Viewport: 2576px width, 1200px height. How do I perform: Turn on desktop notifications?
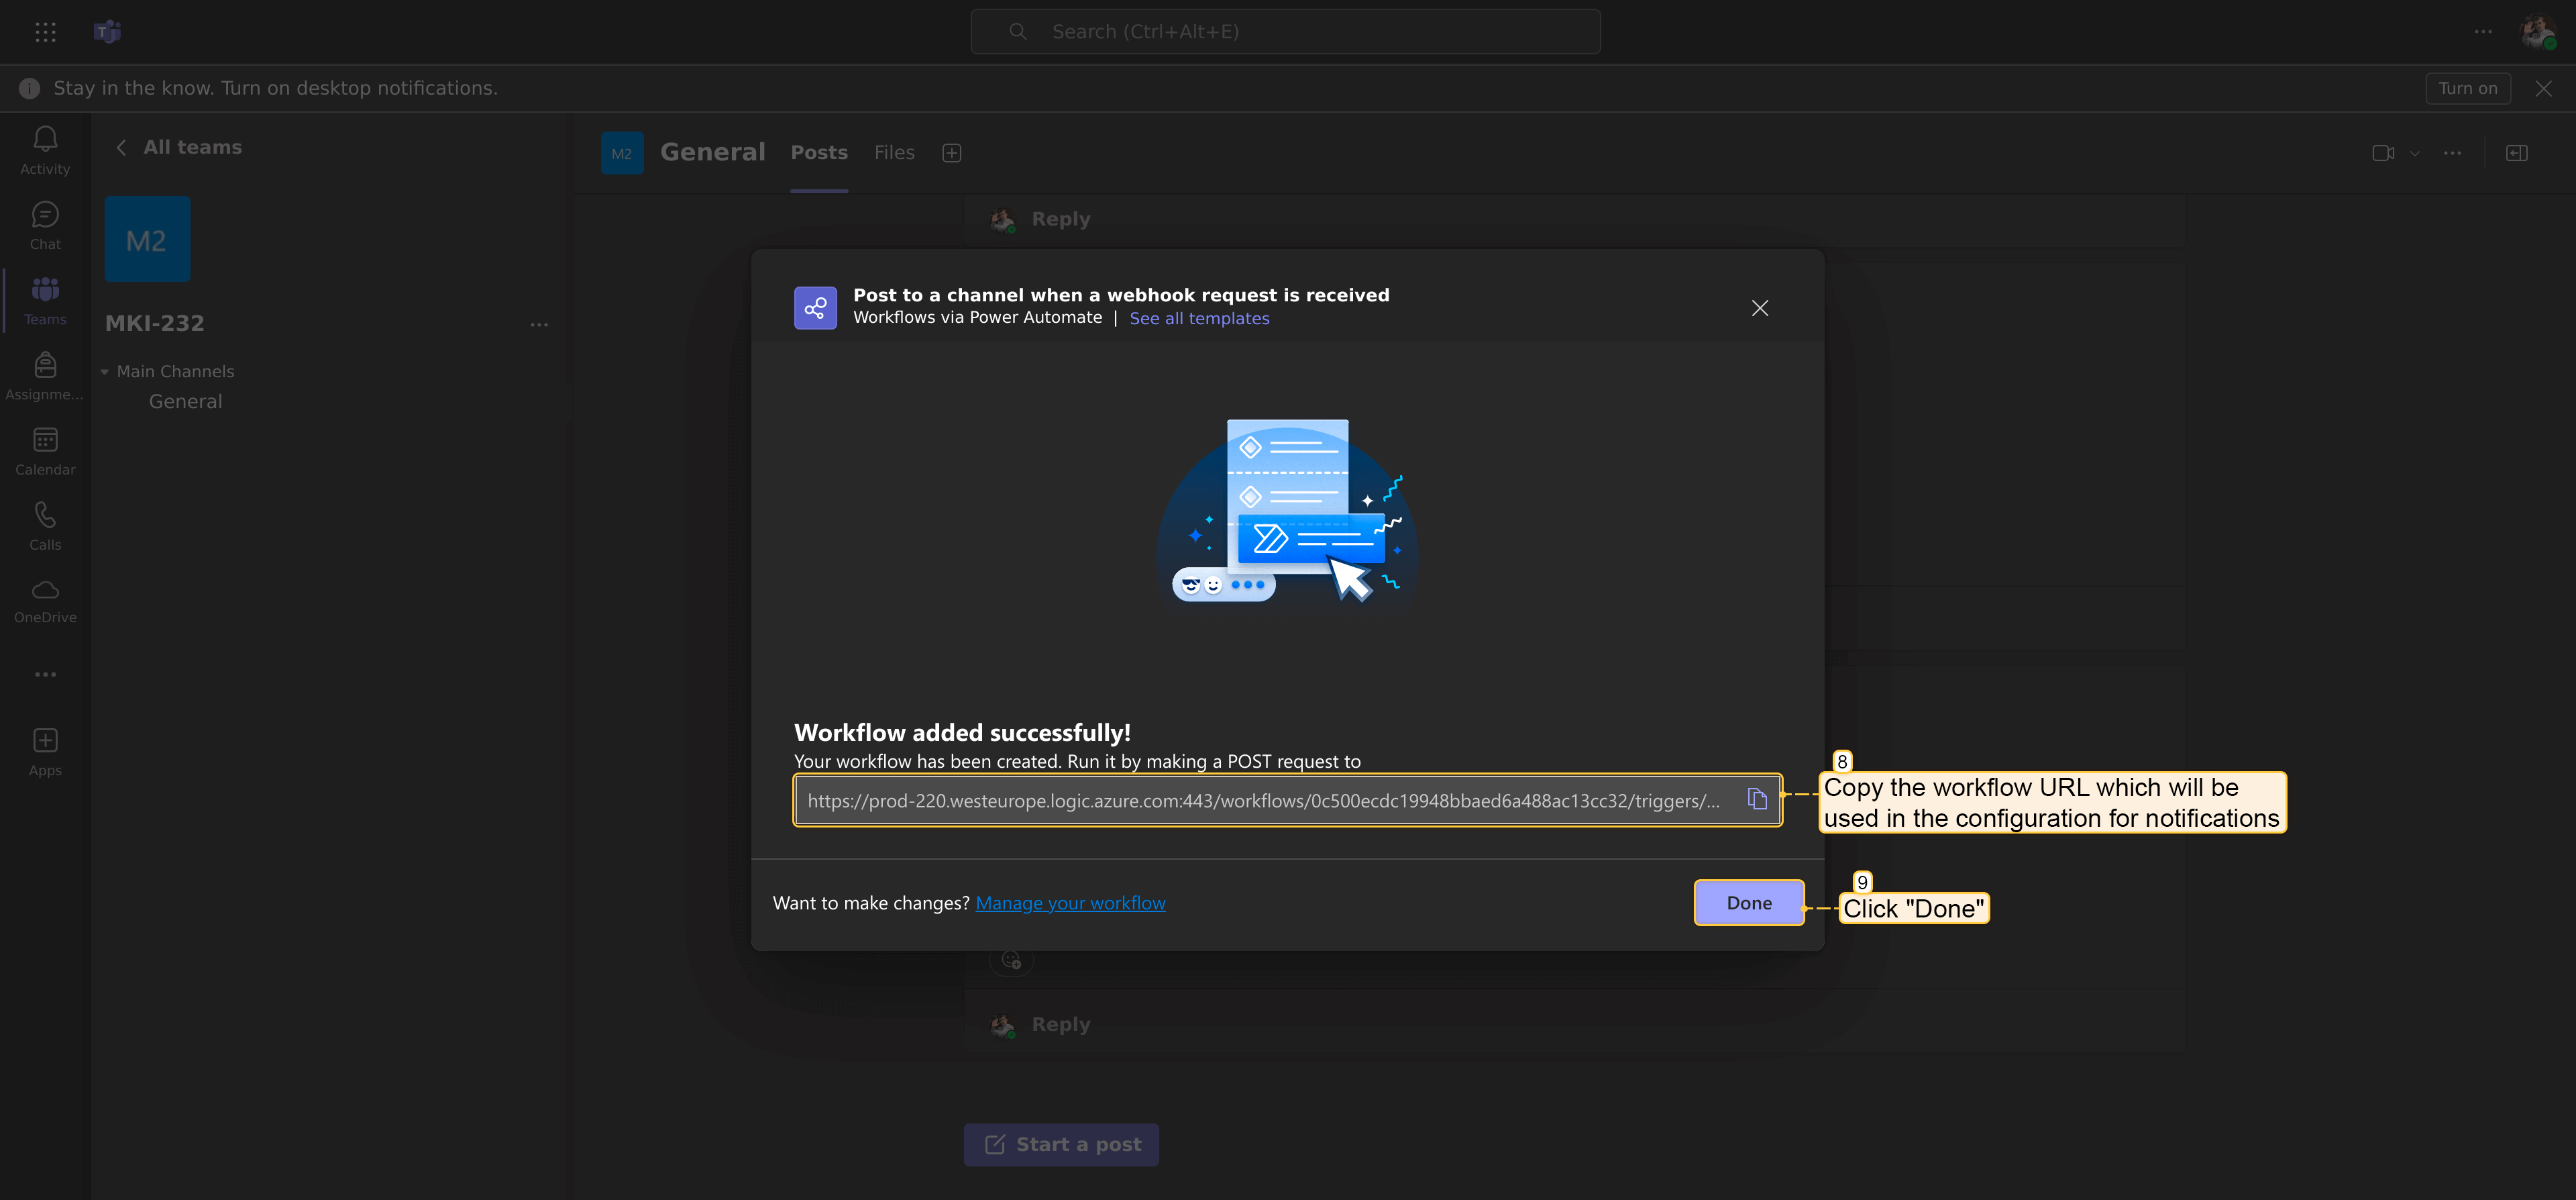coord(2467,88)
